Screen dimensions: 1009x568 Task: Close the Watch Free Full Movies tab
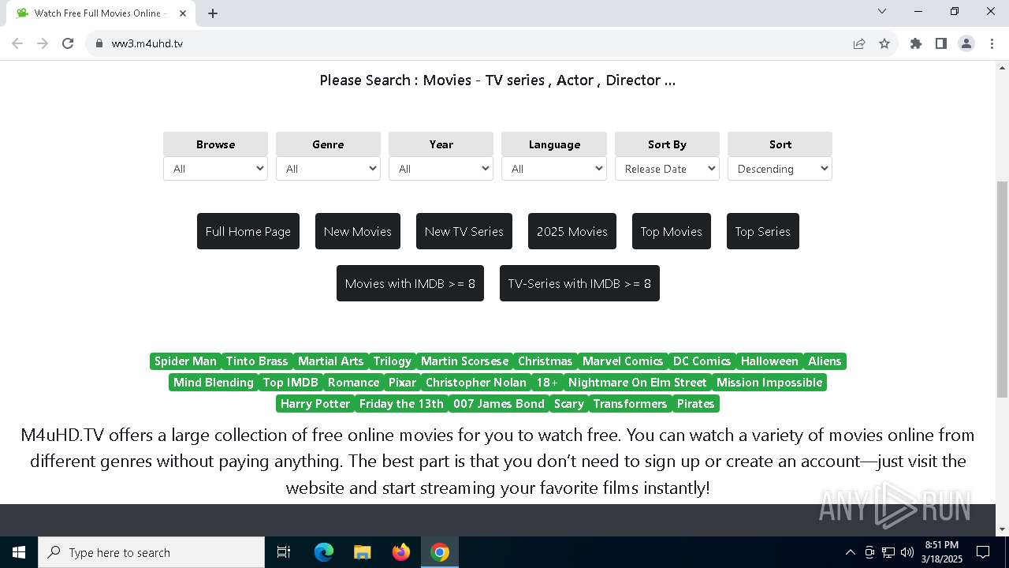(x=183, y=13)
